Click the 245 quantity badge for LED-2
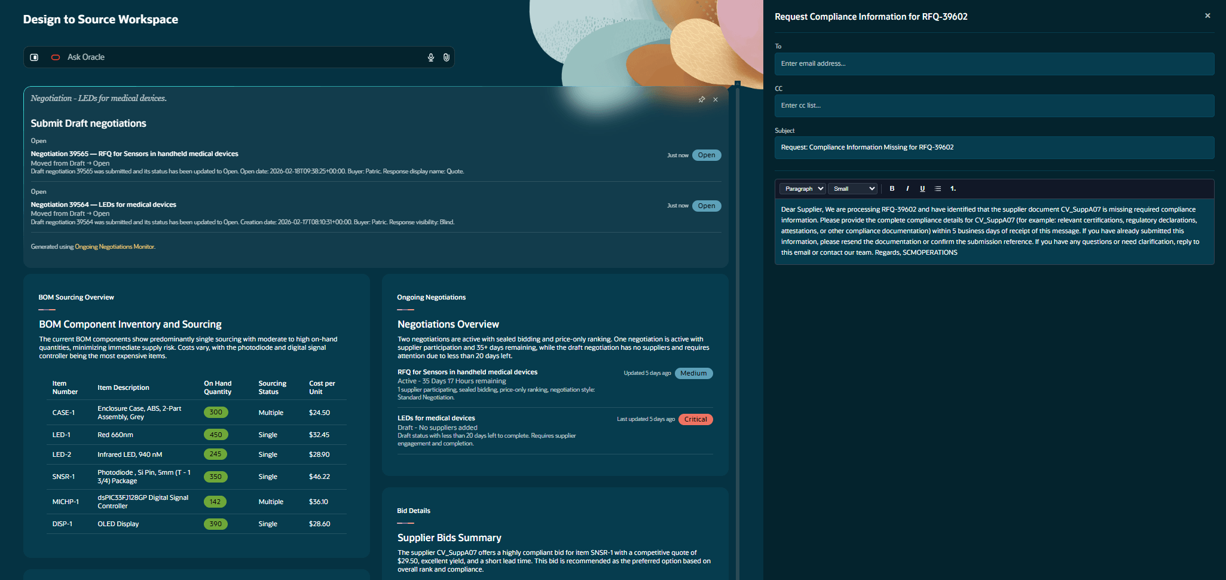The width and height of the screenshot is (1226, 580). 215,454
